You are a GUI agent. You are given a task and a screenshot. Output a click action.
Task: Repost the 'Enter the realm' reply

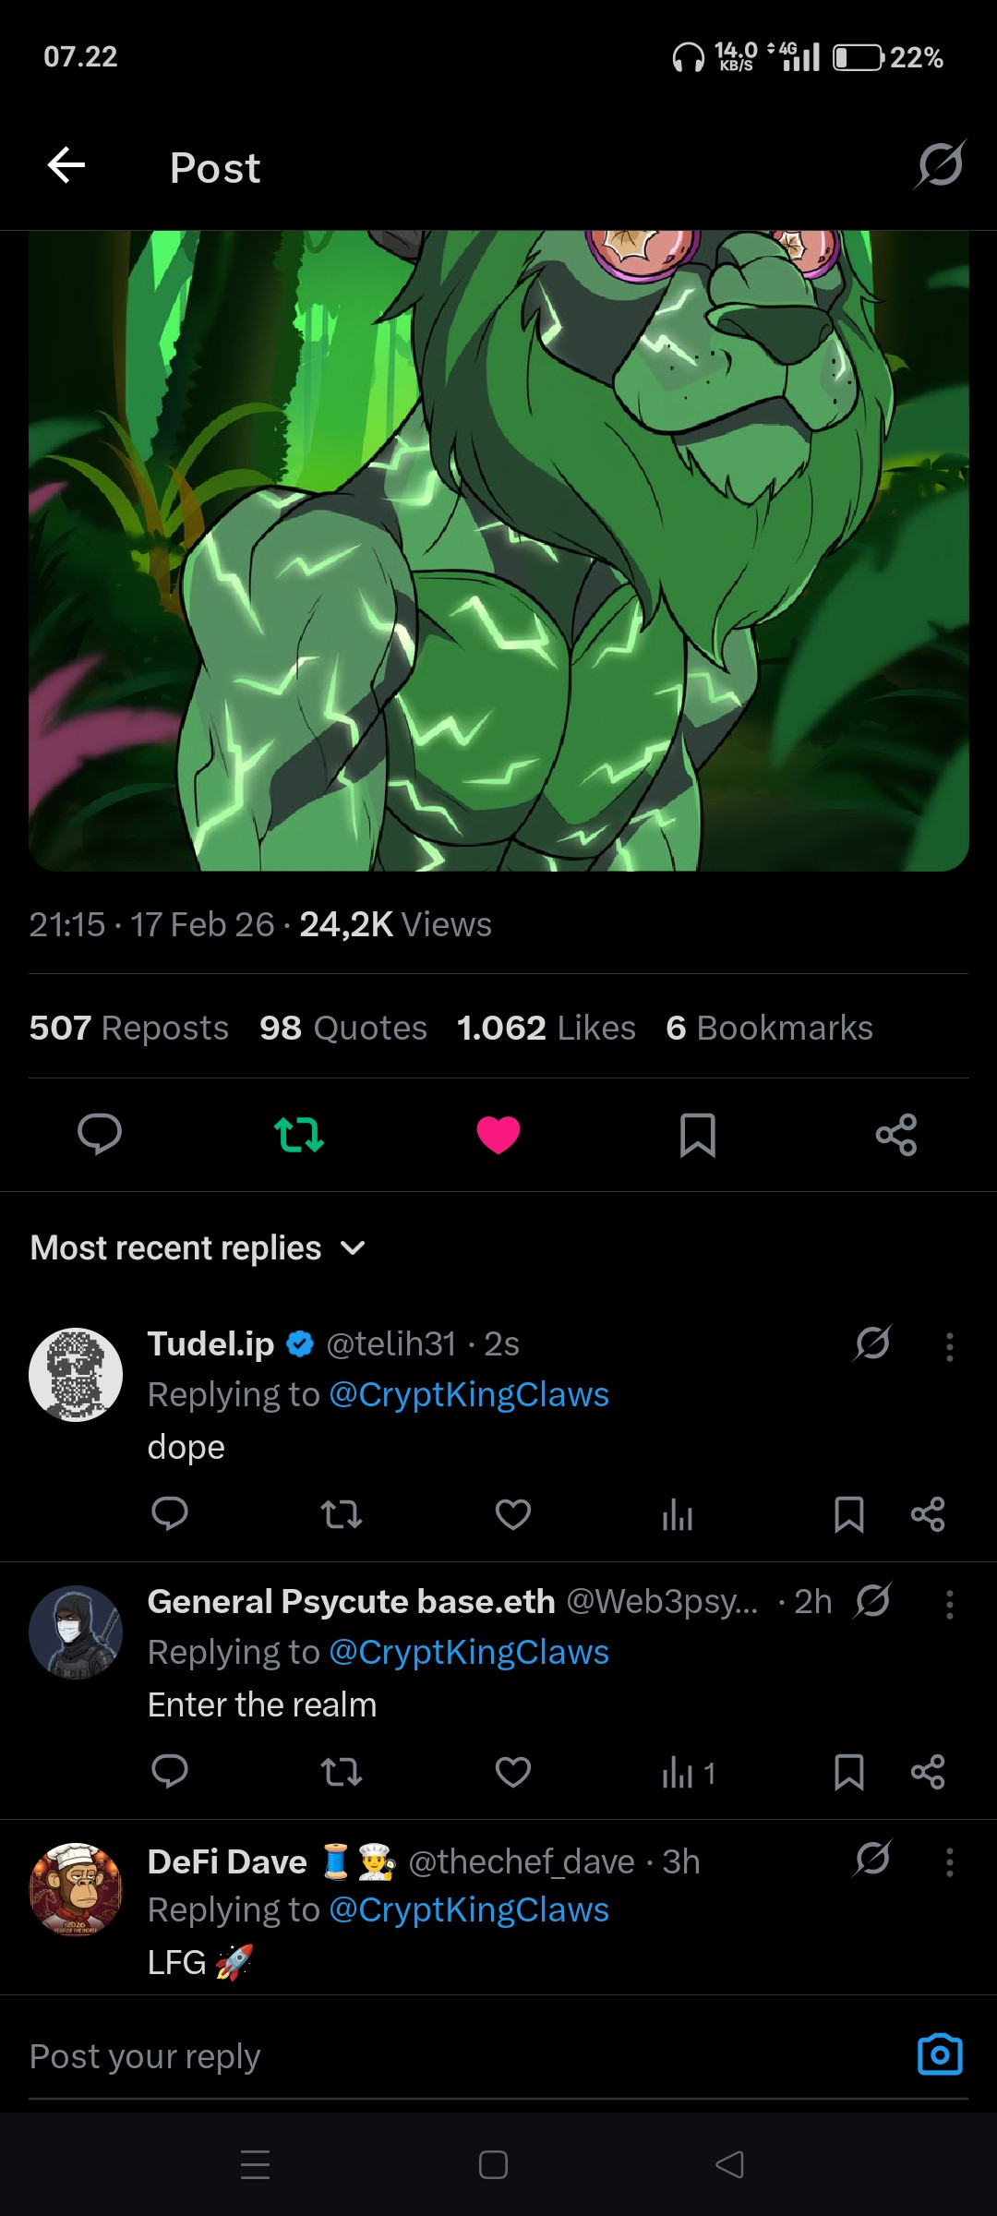click(342, 1772)
